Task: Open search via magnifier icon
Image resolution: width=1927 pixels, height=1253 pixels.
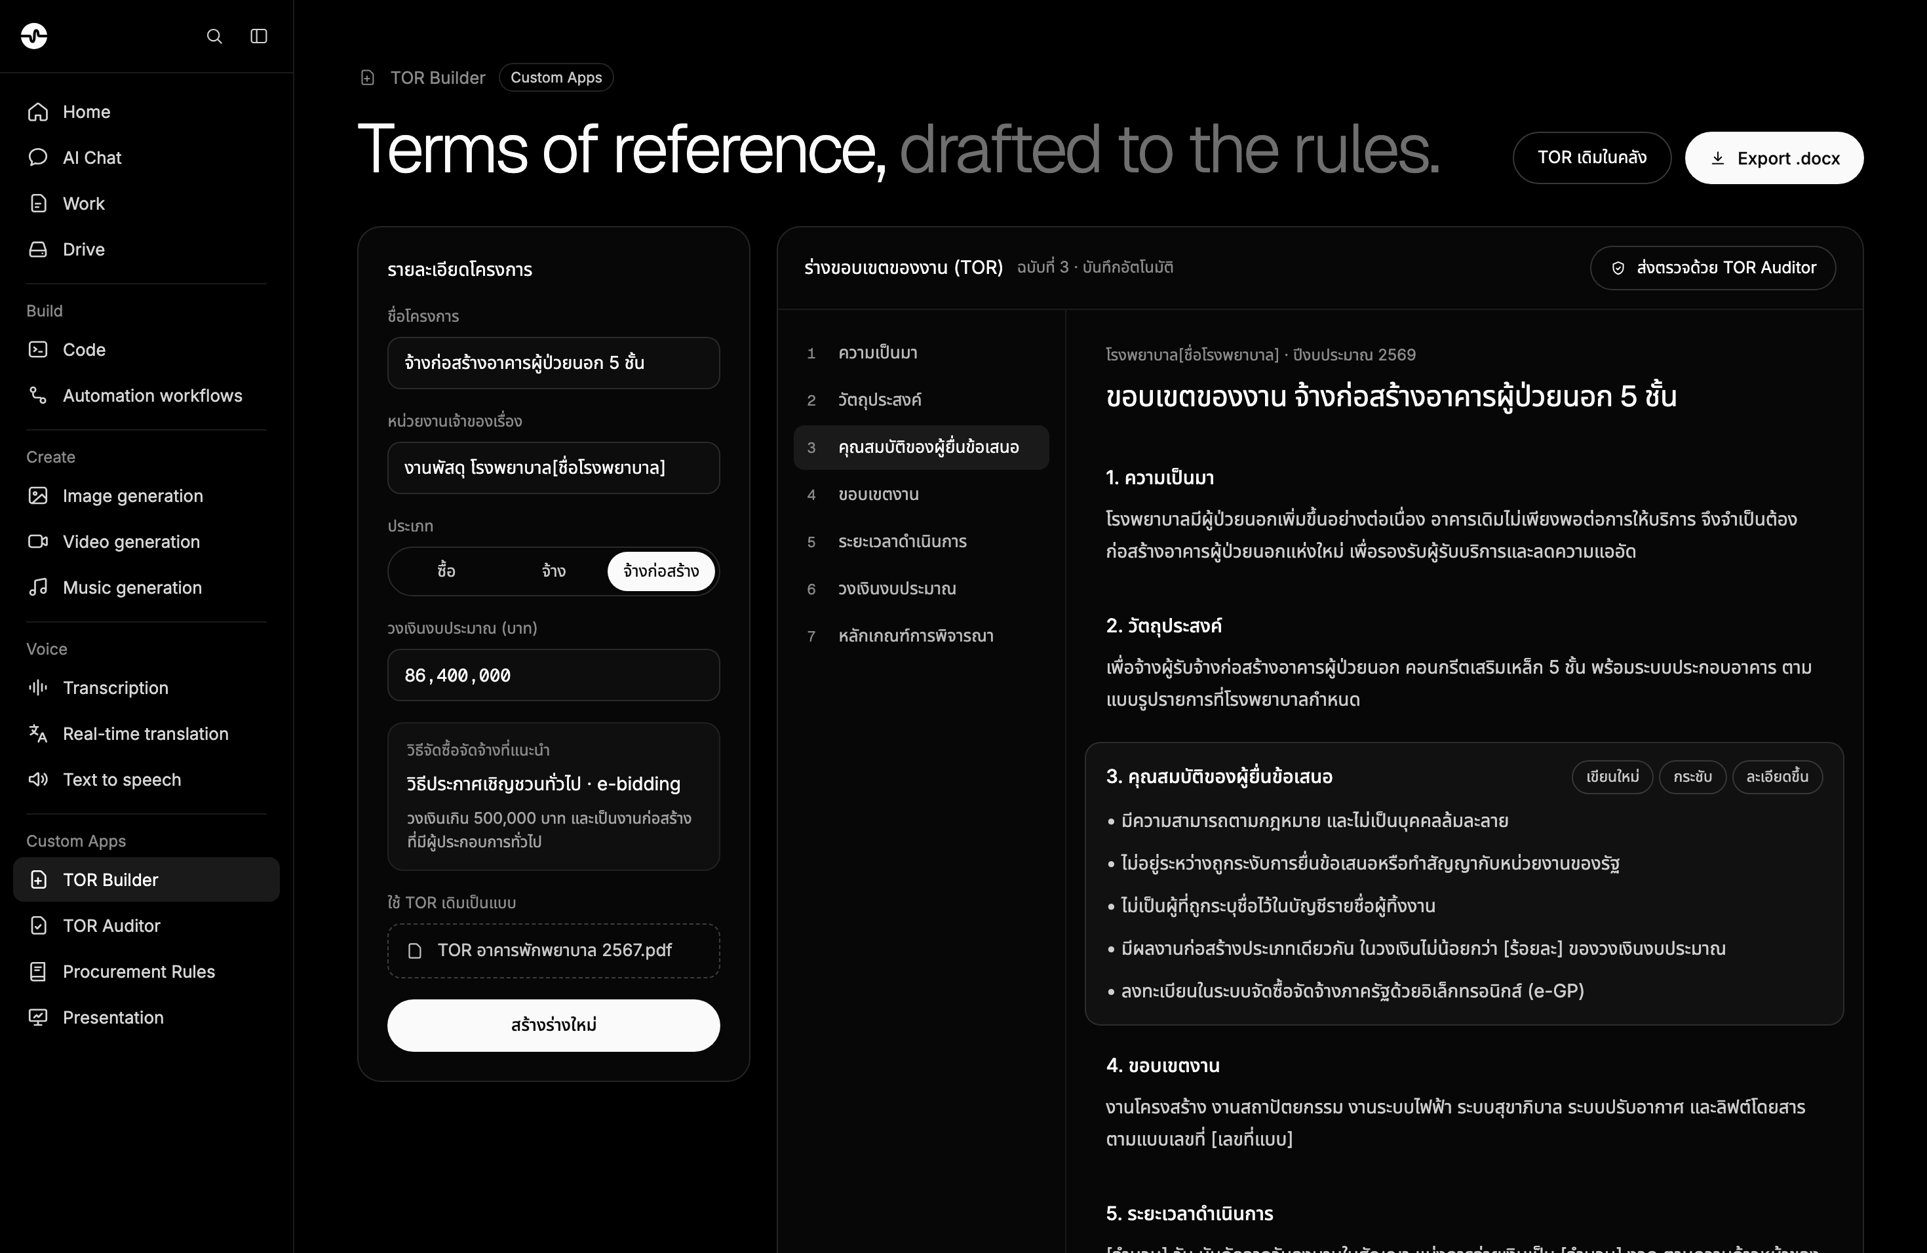Action: [x=214, y=35]
